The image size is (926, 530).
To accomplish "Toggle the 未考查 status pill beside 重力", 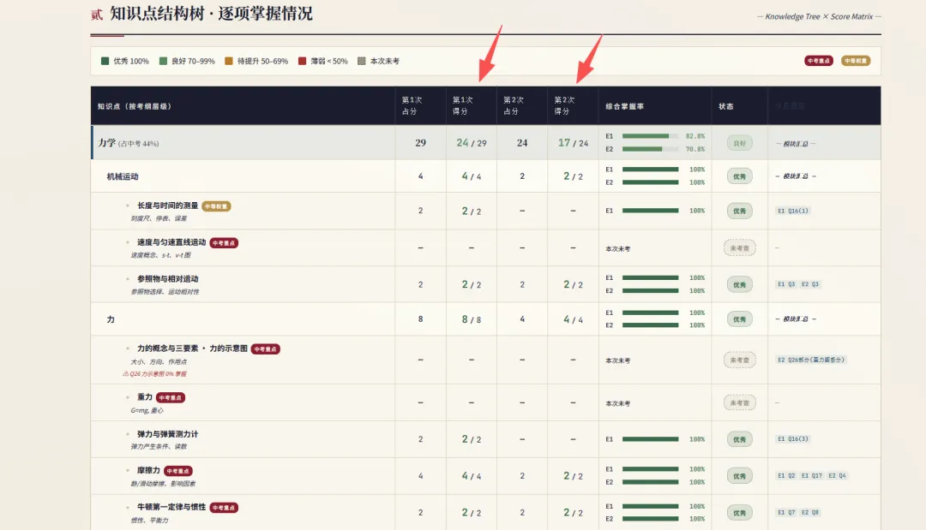I will [x=739, y=403].
